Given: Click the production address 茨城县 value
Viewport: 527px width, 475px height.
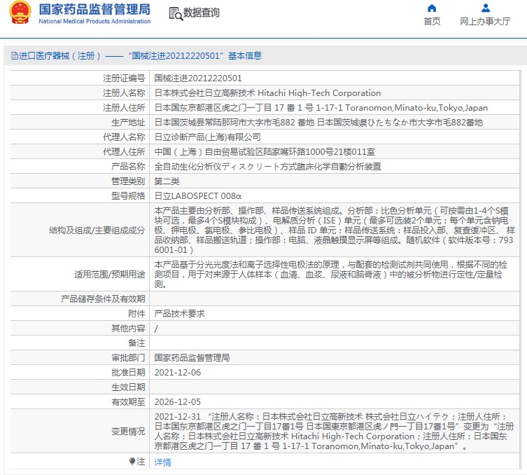Looking at the screenshot, I should [x=318, y=123].
